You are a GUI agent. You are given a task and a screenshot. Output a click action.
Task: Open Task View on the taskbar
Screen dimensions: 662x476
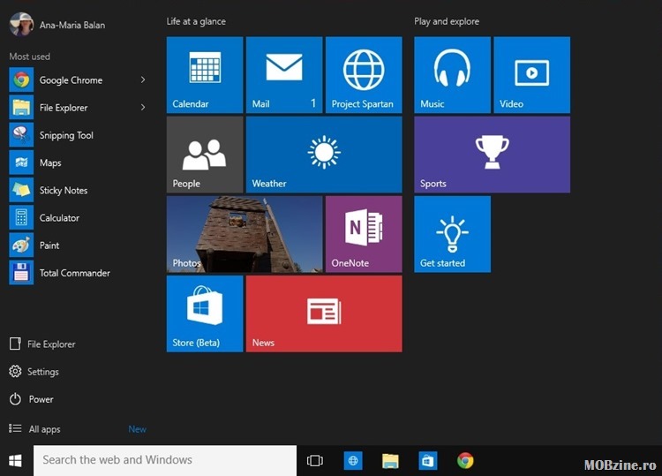(314, 460)
